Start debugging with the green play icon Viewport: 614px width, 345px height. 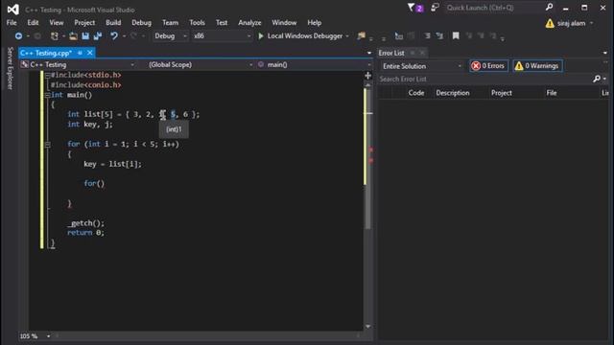click(x=261, y=36)
